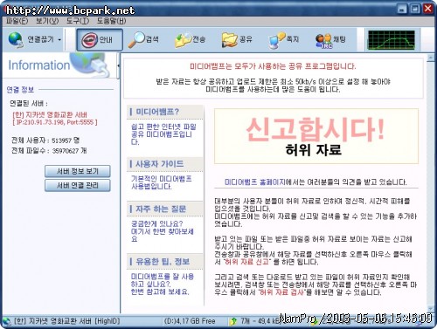437x329 pixels.
Task: Click connected server name 지카넷 영화교환 서버
Action: point(50,114)
